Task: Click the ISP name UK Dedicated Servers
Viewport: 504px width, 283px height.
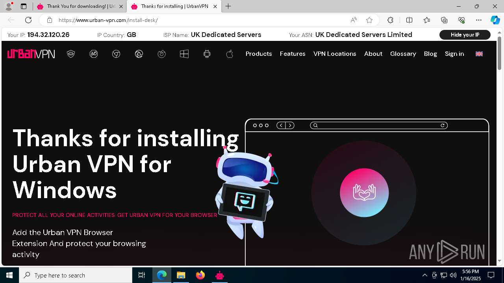Action: pyautogui.click(x=226, y=35)
